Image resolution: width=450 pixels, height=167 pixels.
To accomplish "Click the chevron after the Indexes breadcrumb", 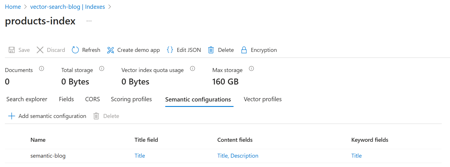I will [110, 7].
